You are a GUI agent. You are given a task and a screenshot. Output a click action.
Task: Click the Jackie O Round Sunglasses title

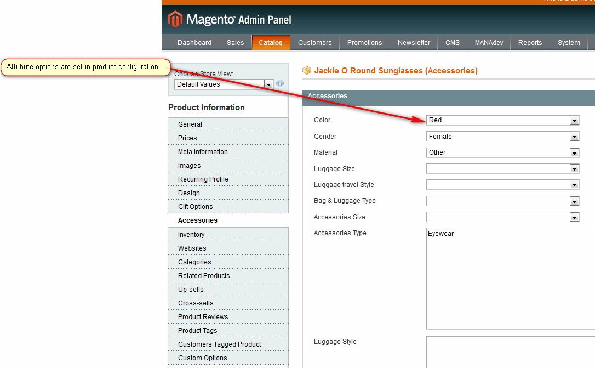[x=396, y=71]
